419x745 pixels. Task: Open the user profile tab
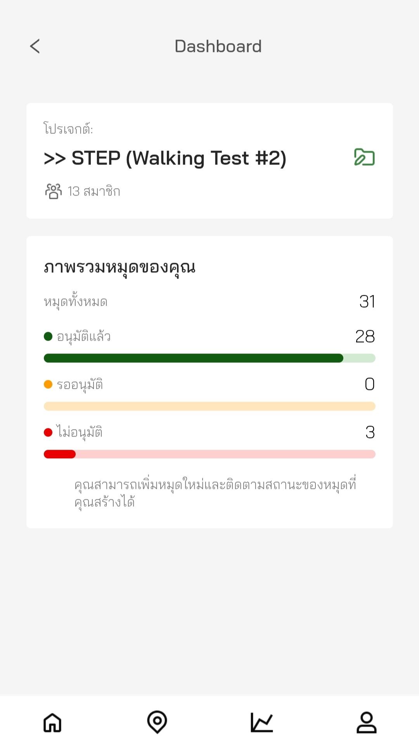[x=367, y=722]
